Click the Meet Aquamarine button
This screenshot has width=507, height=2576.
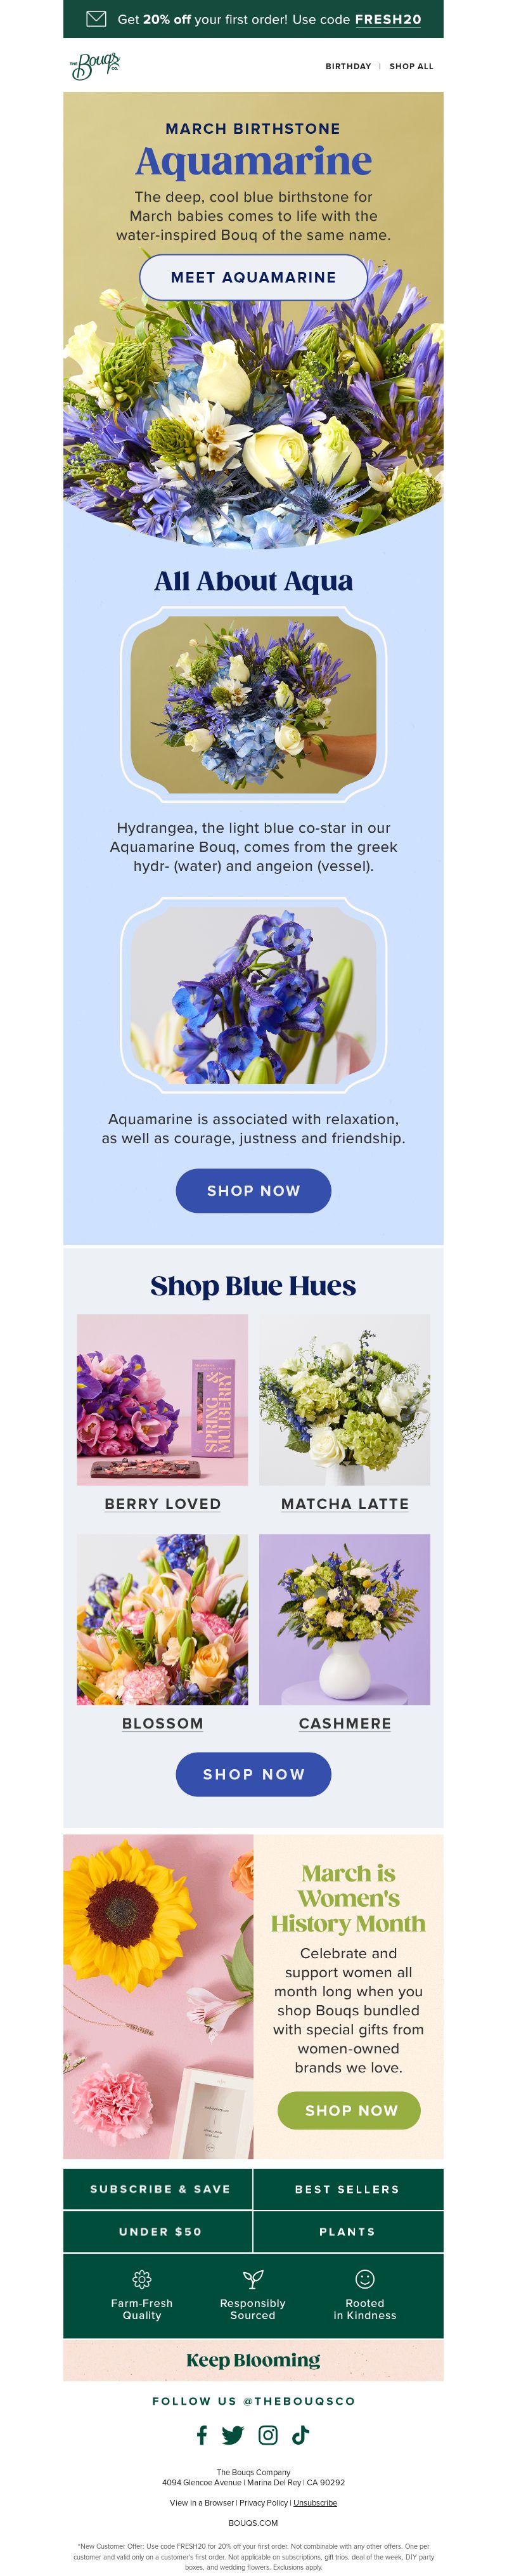(253, 277)
